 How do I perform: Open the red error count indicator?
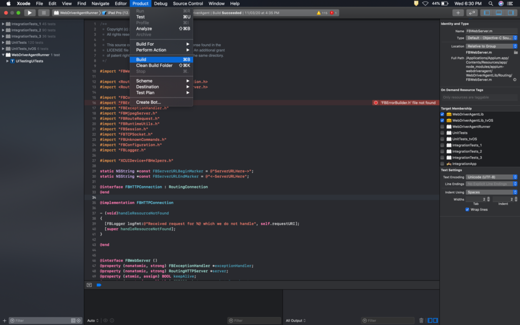click(x=333, y=13)
